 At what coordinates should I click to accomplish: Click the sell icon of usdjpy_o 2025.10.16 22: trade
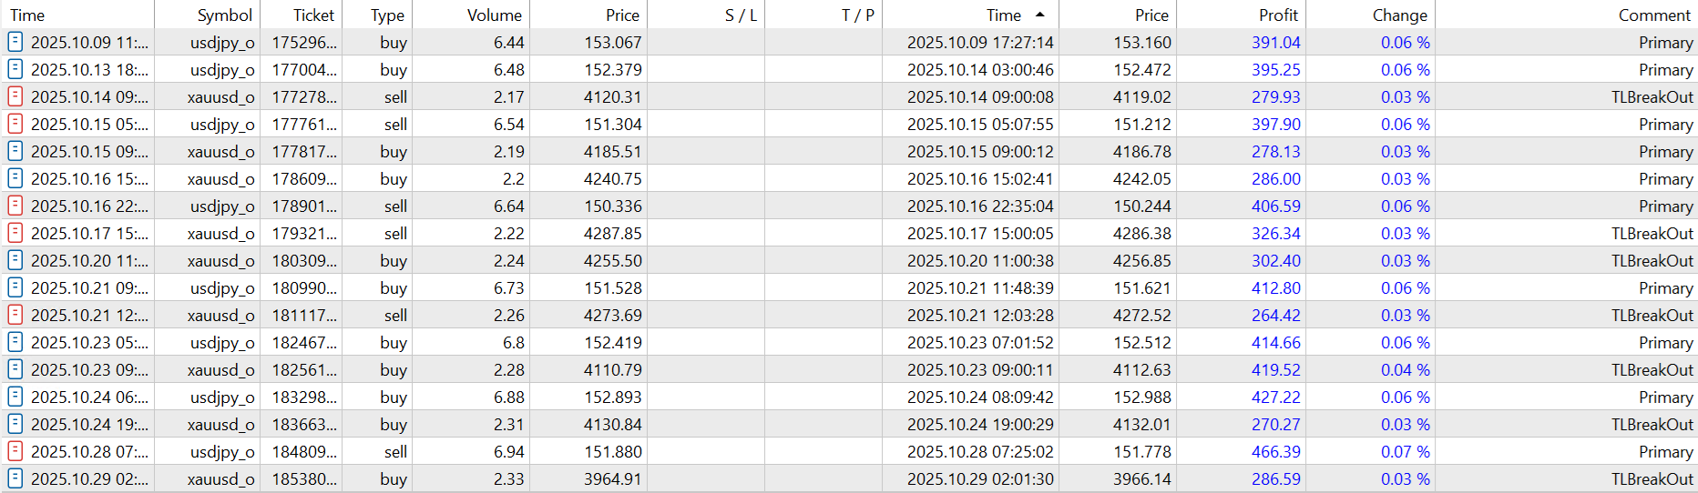click(15, 206)
